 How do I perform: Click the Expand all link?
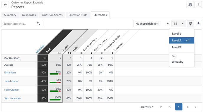click(x=40, y=49)
